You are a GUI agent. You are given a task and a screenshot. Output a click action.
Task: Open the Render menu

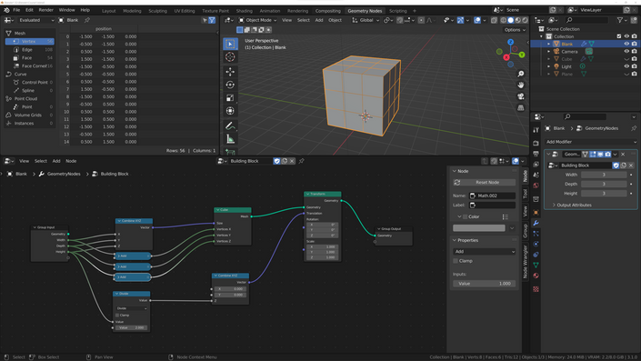tap(45, 10)
